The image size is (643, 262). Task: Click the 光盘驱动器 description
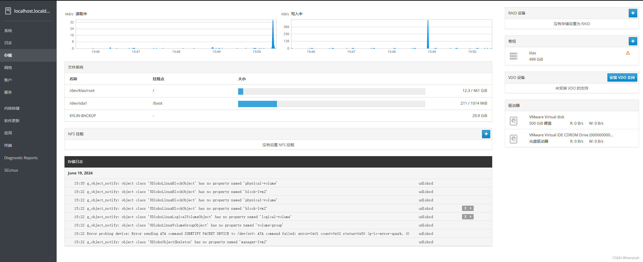(x=539, y=141)
